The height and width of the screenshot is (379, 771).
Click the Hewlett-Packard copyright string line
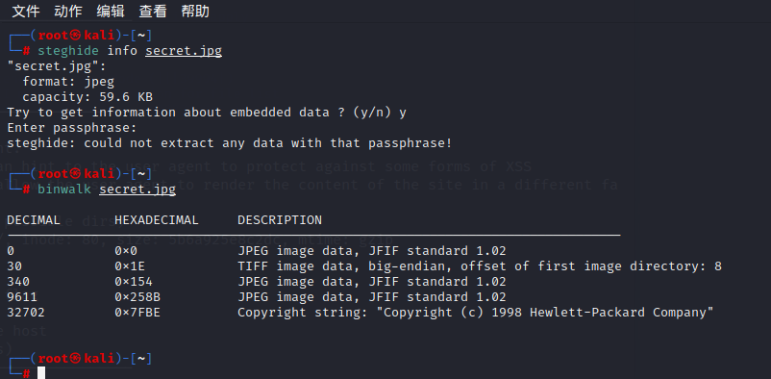(x=476, y=313)
